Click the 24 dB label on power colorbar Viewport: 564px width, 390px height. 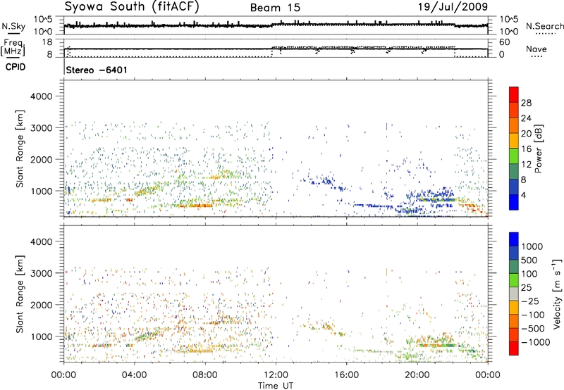tap(526, 118)
